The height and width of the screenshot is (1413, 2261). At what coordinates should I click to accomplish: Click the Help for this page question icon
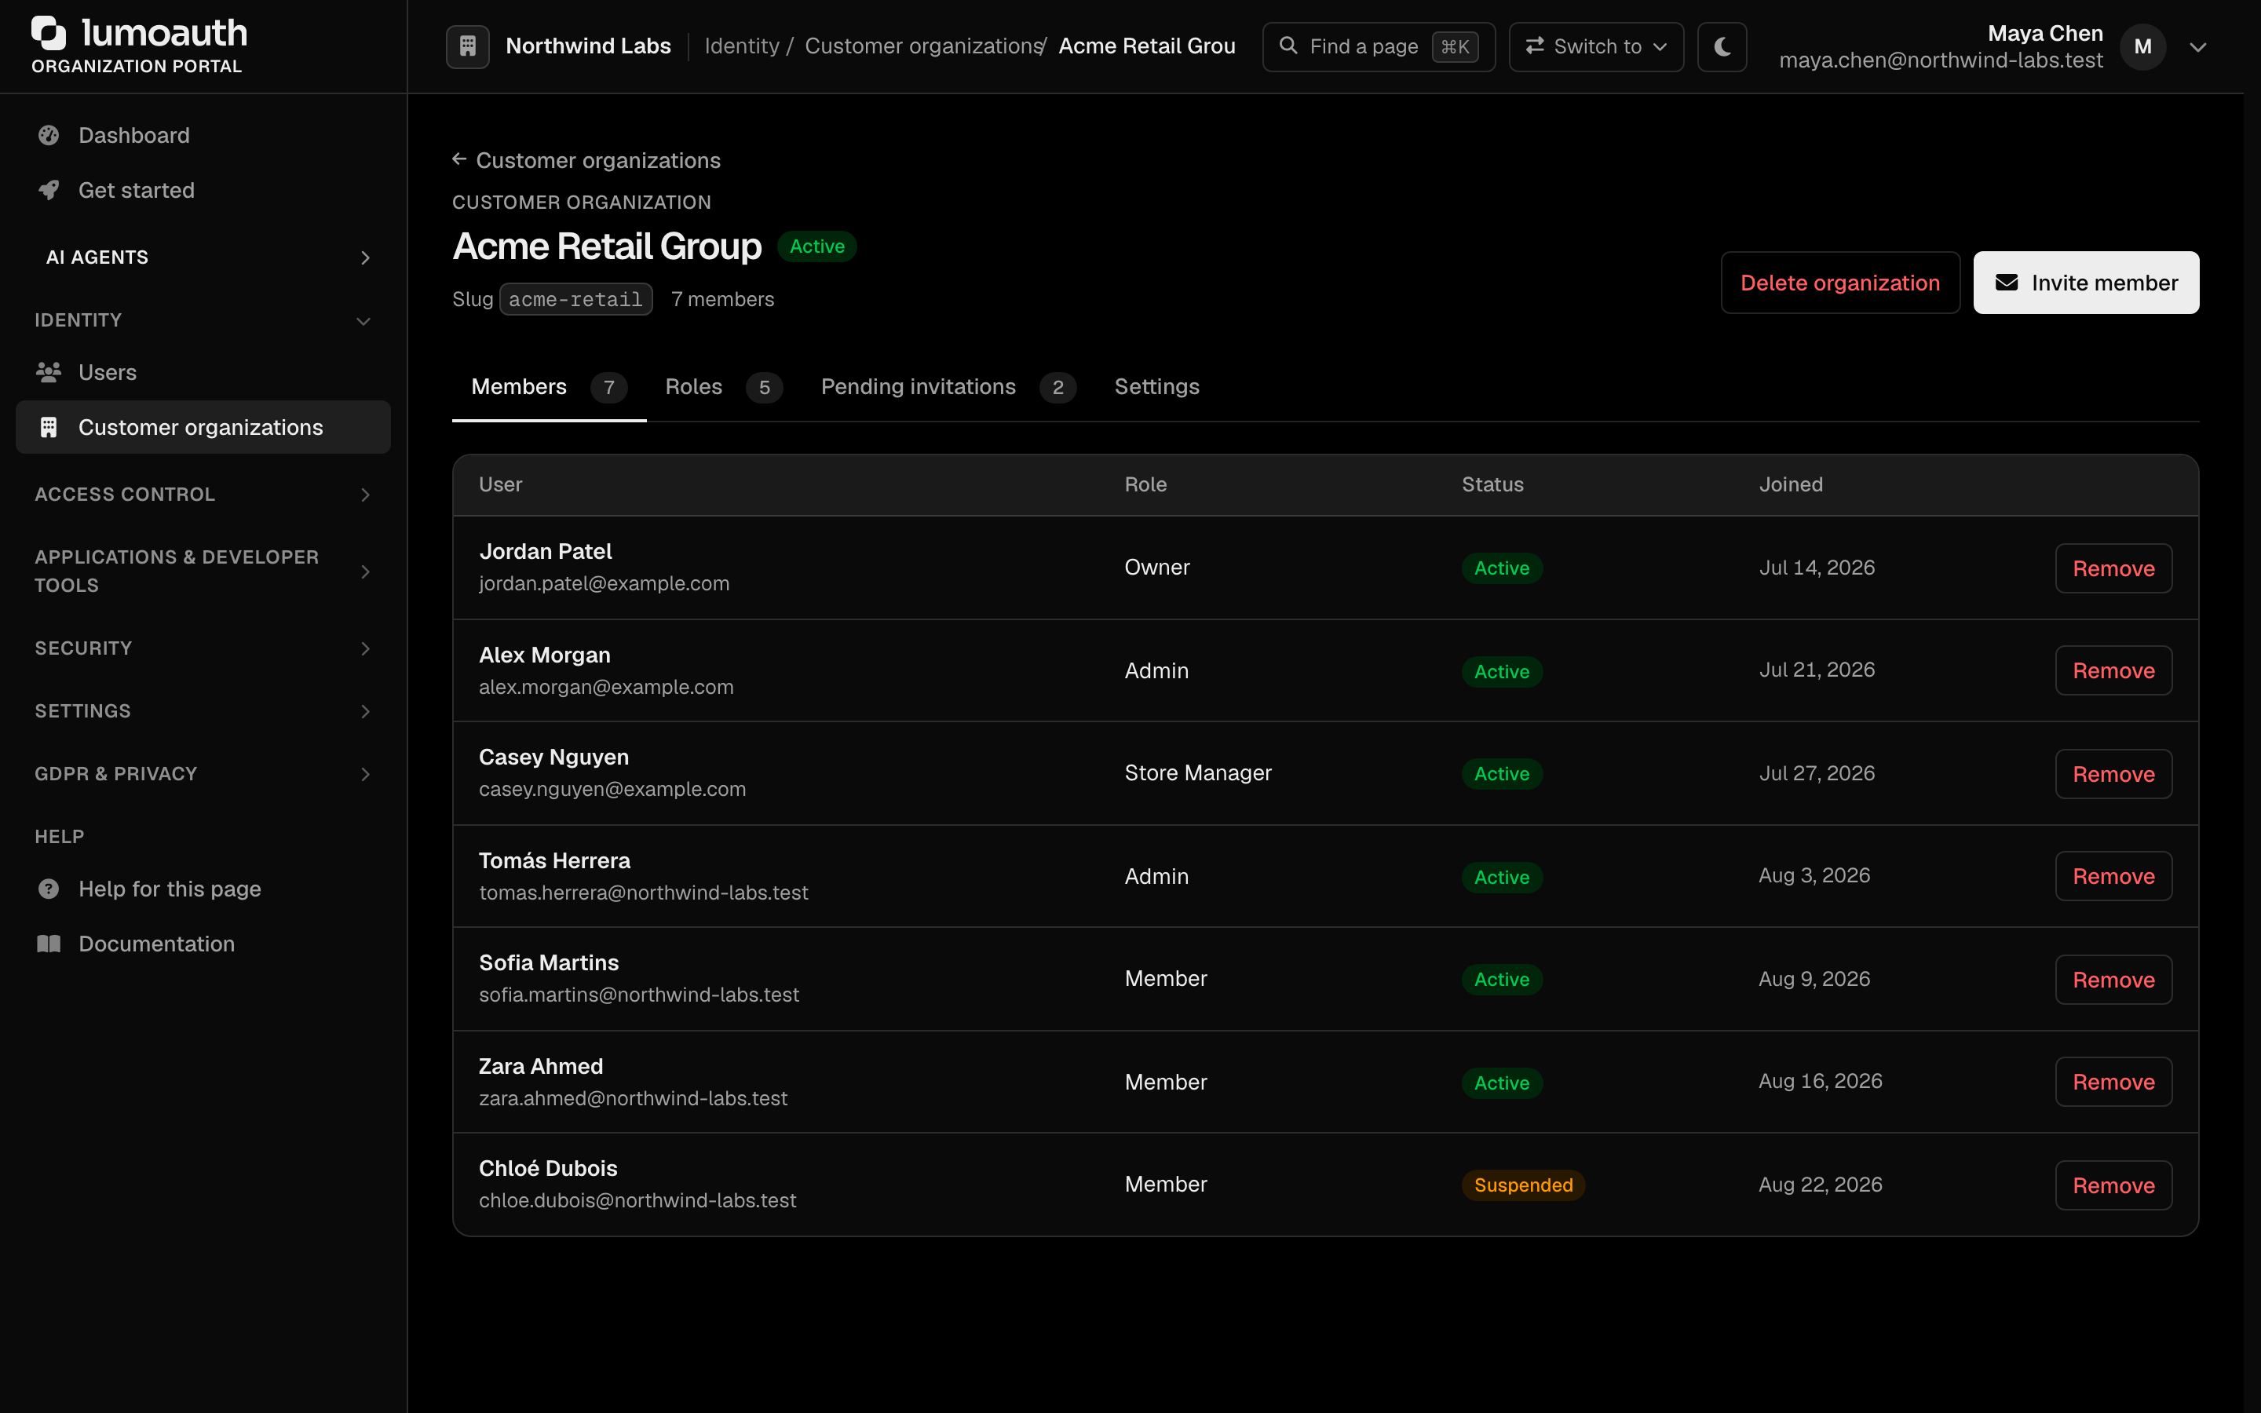point(49,889)
